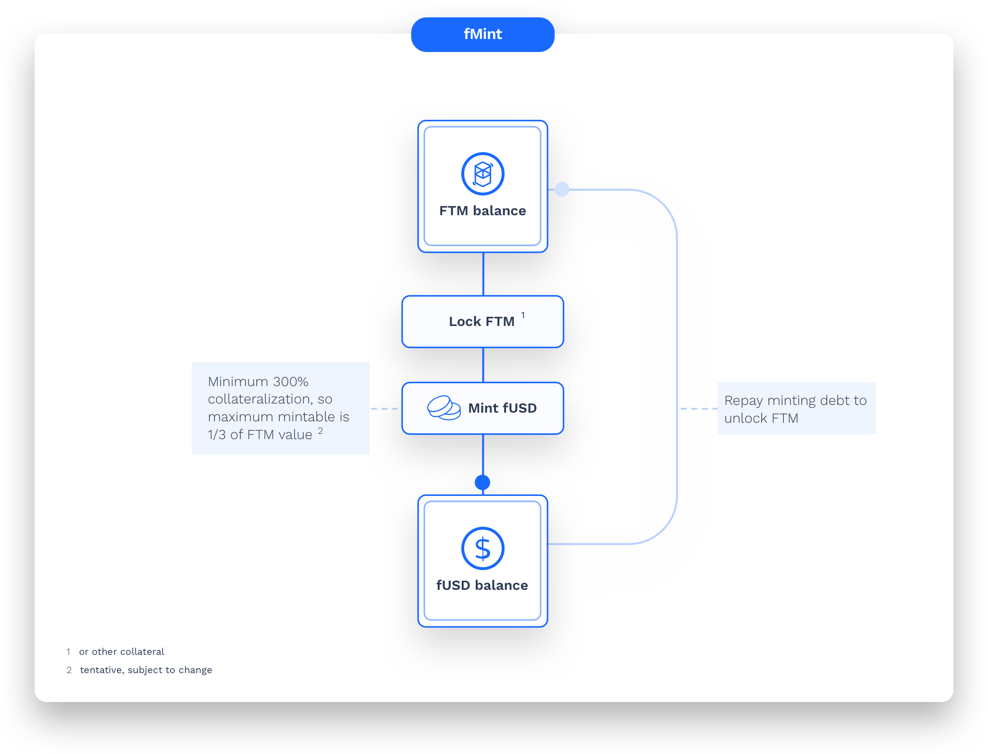Open the Repay minting debt annotation
This screenshot has width=988, height=754.
[x=795, y=408]
